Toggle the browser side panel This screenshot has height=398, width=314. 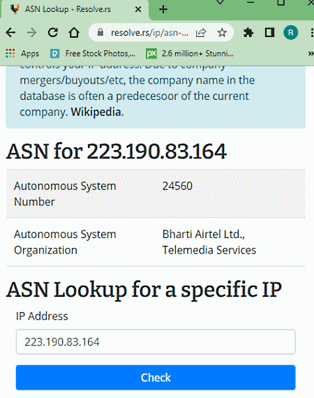point(269,33)
